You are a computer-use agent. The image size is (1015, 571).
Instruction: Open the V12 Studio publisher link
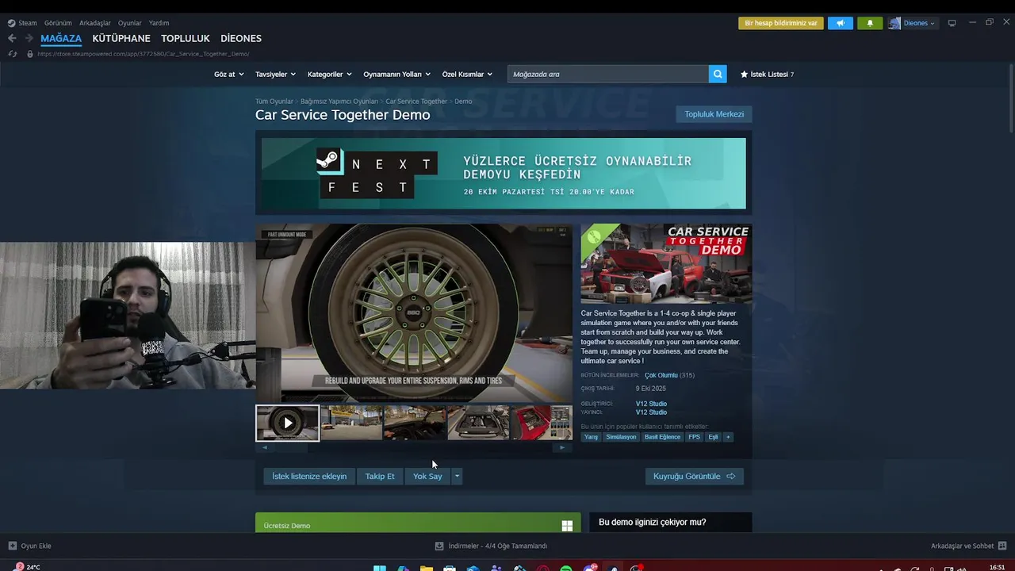click(651, 412)
